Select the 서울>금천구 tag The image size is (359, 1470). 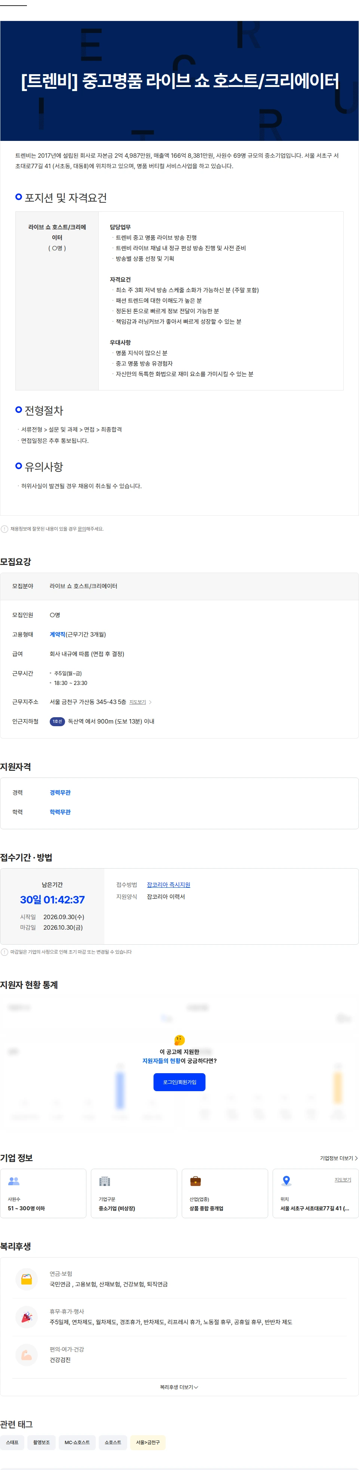coord(148,1442)
